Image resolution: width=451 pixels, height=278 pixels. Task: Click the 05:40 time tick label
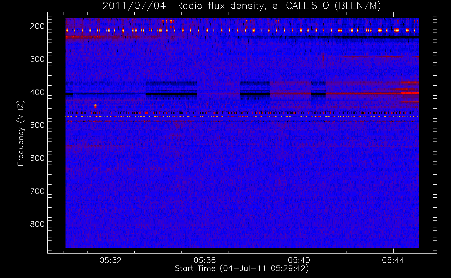[299, 260]
